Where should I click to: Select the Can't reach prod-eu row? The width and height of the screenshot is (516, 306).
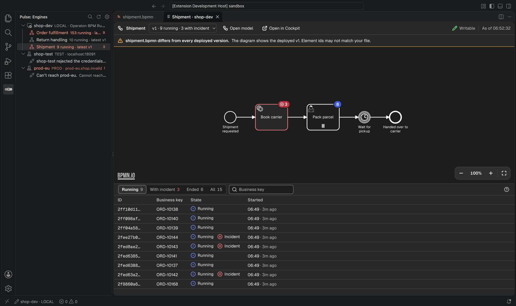pos(64,75)
